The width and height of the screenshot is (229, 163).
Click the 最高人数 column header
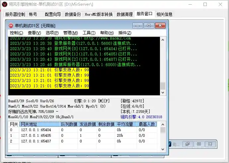click(147, 124)
